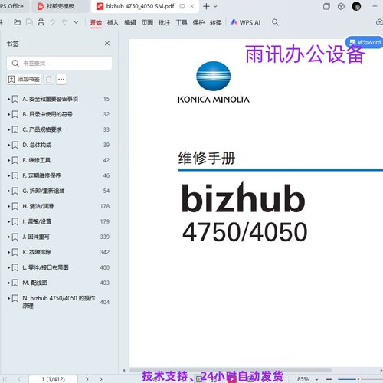This screenshot has width=383, height=383.
Task: Print the PDF with printer icon
Action: 41,22
